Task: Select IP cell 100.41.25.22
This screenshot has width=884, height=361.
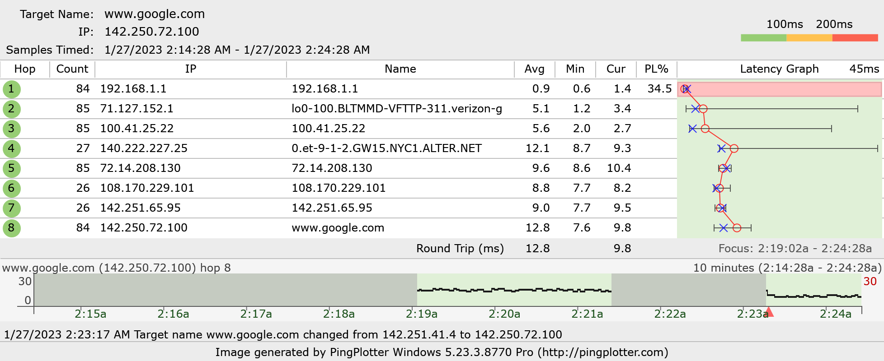Action: (x=137, y=129)
